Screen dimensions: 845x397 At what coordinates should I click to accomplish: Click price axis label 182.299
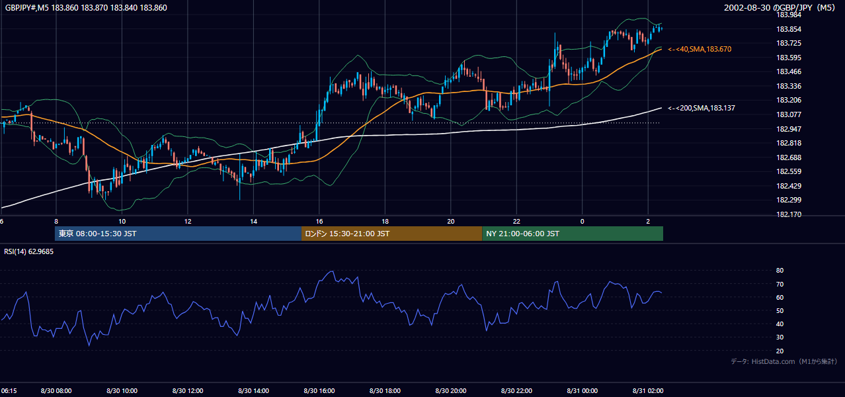pyautogui.click(x=789, y=200)
